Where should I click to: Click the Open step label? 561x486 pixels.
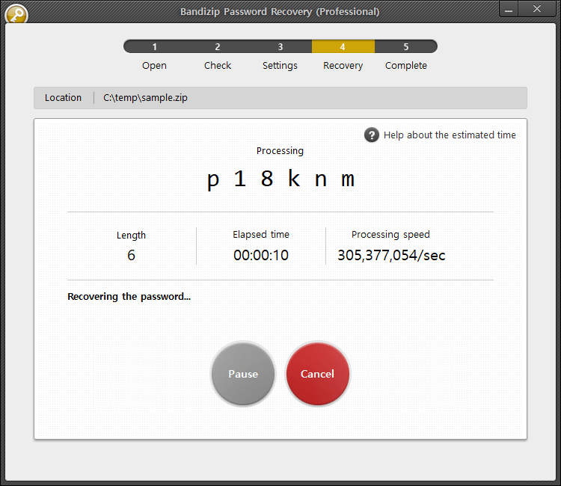pyautogui.click(x=154, y=66)
